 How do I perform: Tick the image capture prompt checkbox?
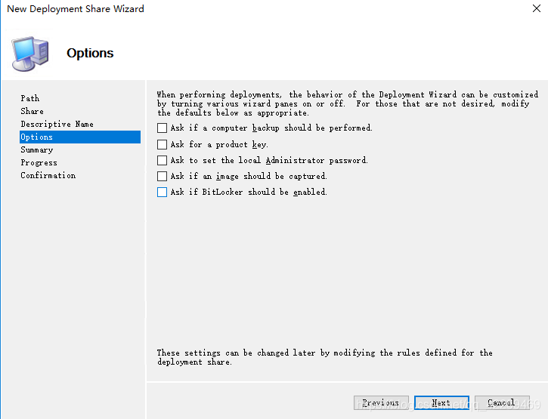coord(162,176)
